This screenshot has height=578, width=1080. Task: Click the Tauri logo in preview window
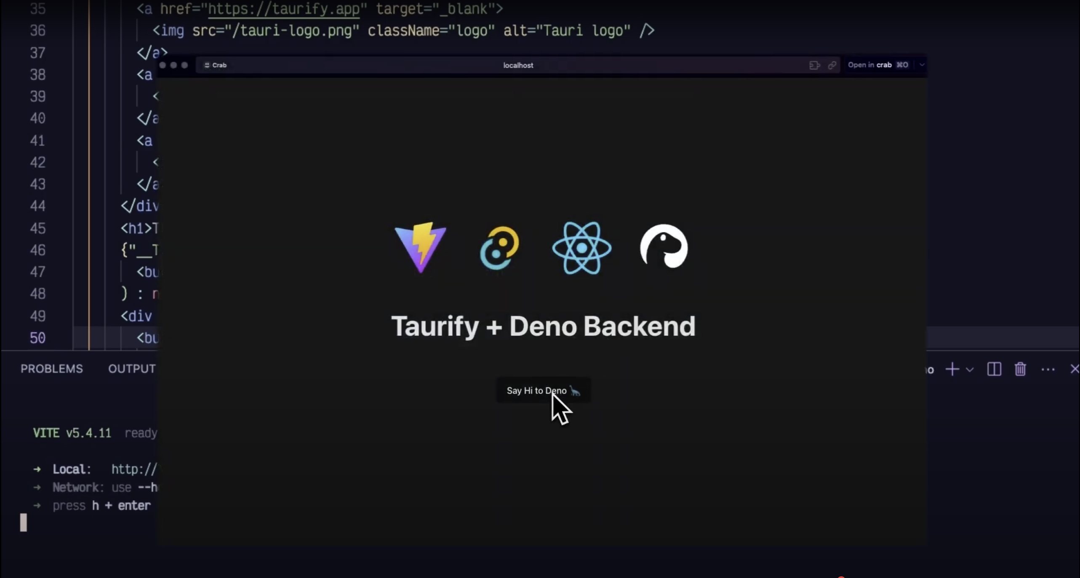tap(499, 248)
